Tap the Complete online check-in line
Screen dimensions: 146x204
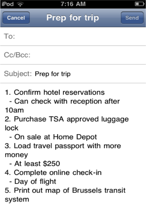[x=53, y=173]
